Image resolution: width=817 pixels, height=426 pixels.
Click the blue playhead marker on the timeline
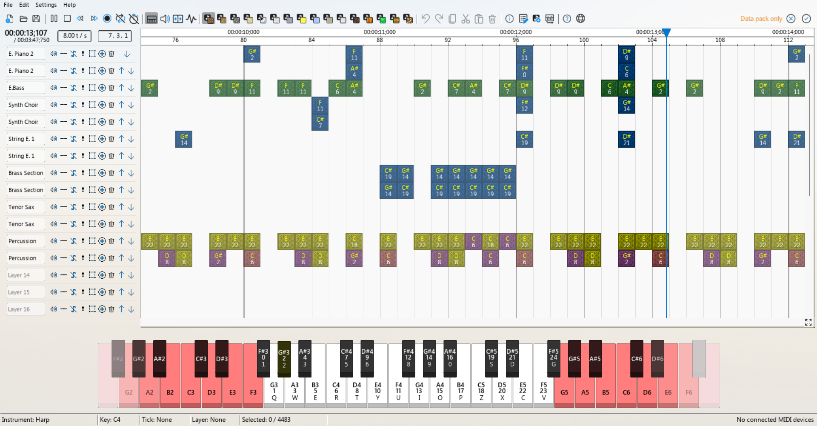pyautogui.click(x=666, y=33)
